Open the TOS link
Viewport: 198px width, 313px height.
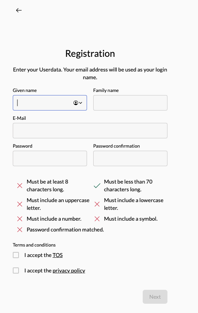(x=58, y=255)
